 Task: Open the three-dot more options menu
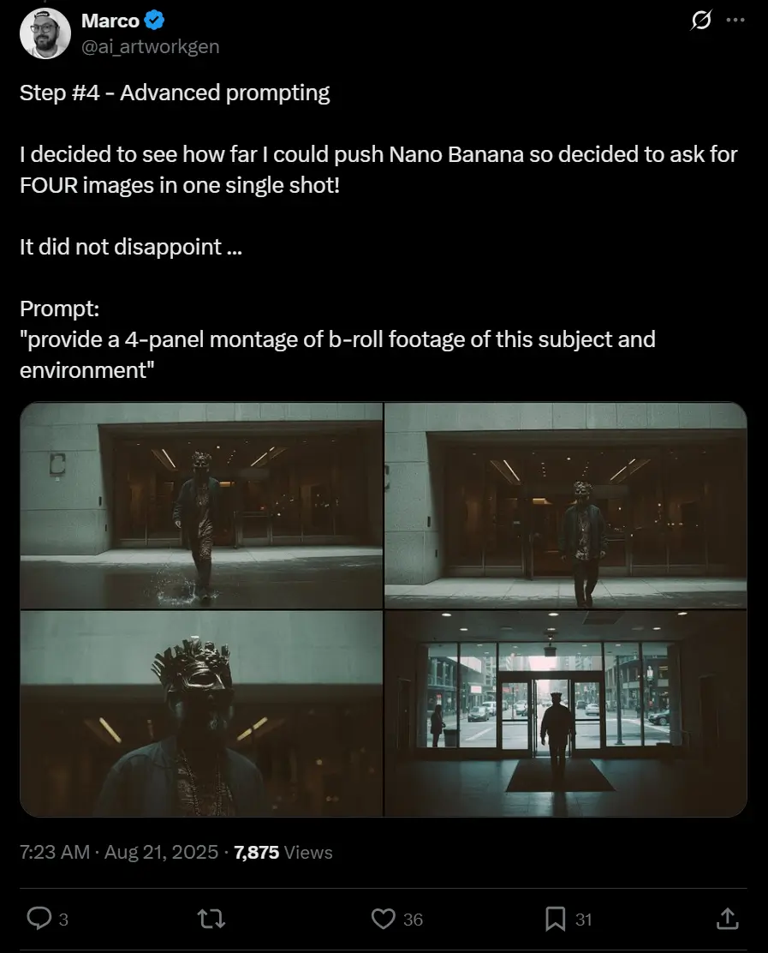pos(735,20)
